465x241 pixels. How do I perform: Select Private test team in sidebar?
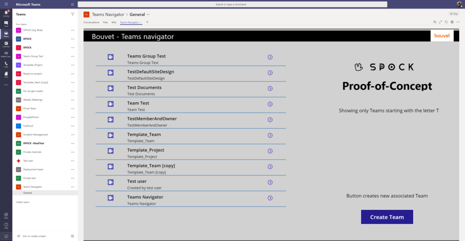click(x=30, y=178)
